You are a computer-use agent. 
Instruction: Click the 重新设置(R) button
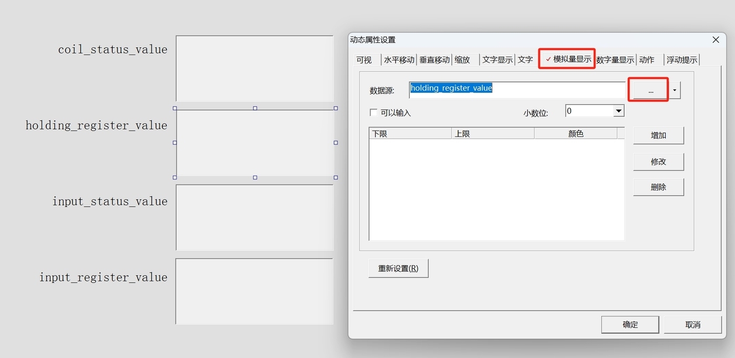pyautogui.click(x=398, y=268)
